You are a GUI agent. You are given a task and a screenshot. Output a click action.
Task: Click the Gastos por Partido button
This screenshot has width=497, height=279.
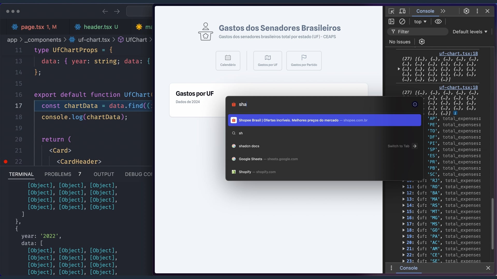tap(304, 61)
